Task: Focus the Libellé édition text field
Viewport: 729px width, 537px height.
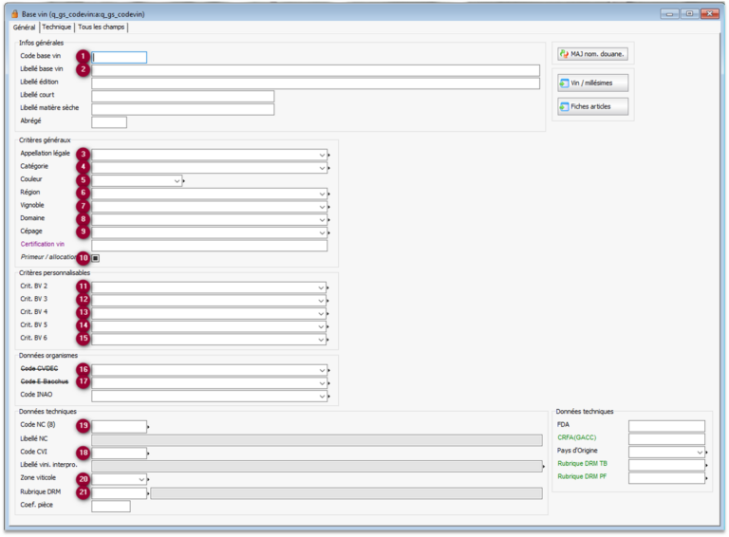Action: 315,83
